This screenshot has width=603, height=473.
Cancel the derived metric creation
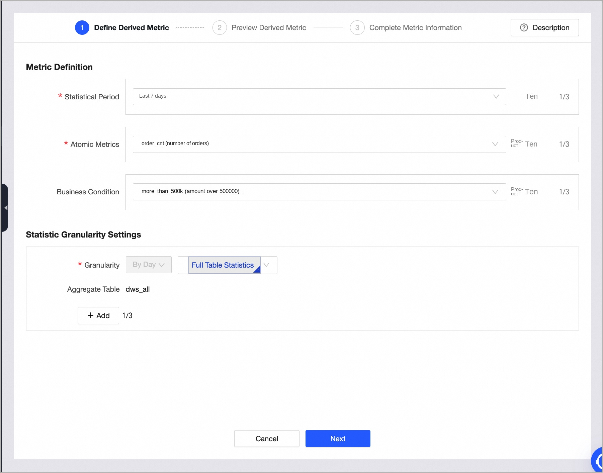(x=267, y=439)
